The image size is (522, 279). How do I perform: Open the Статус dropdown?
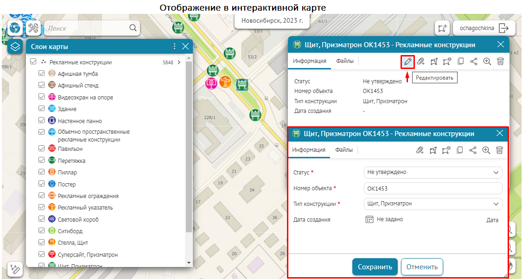coord(433,172)
